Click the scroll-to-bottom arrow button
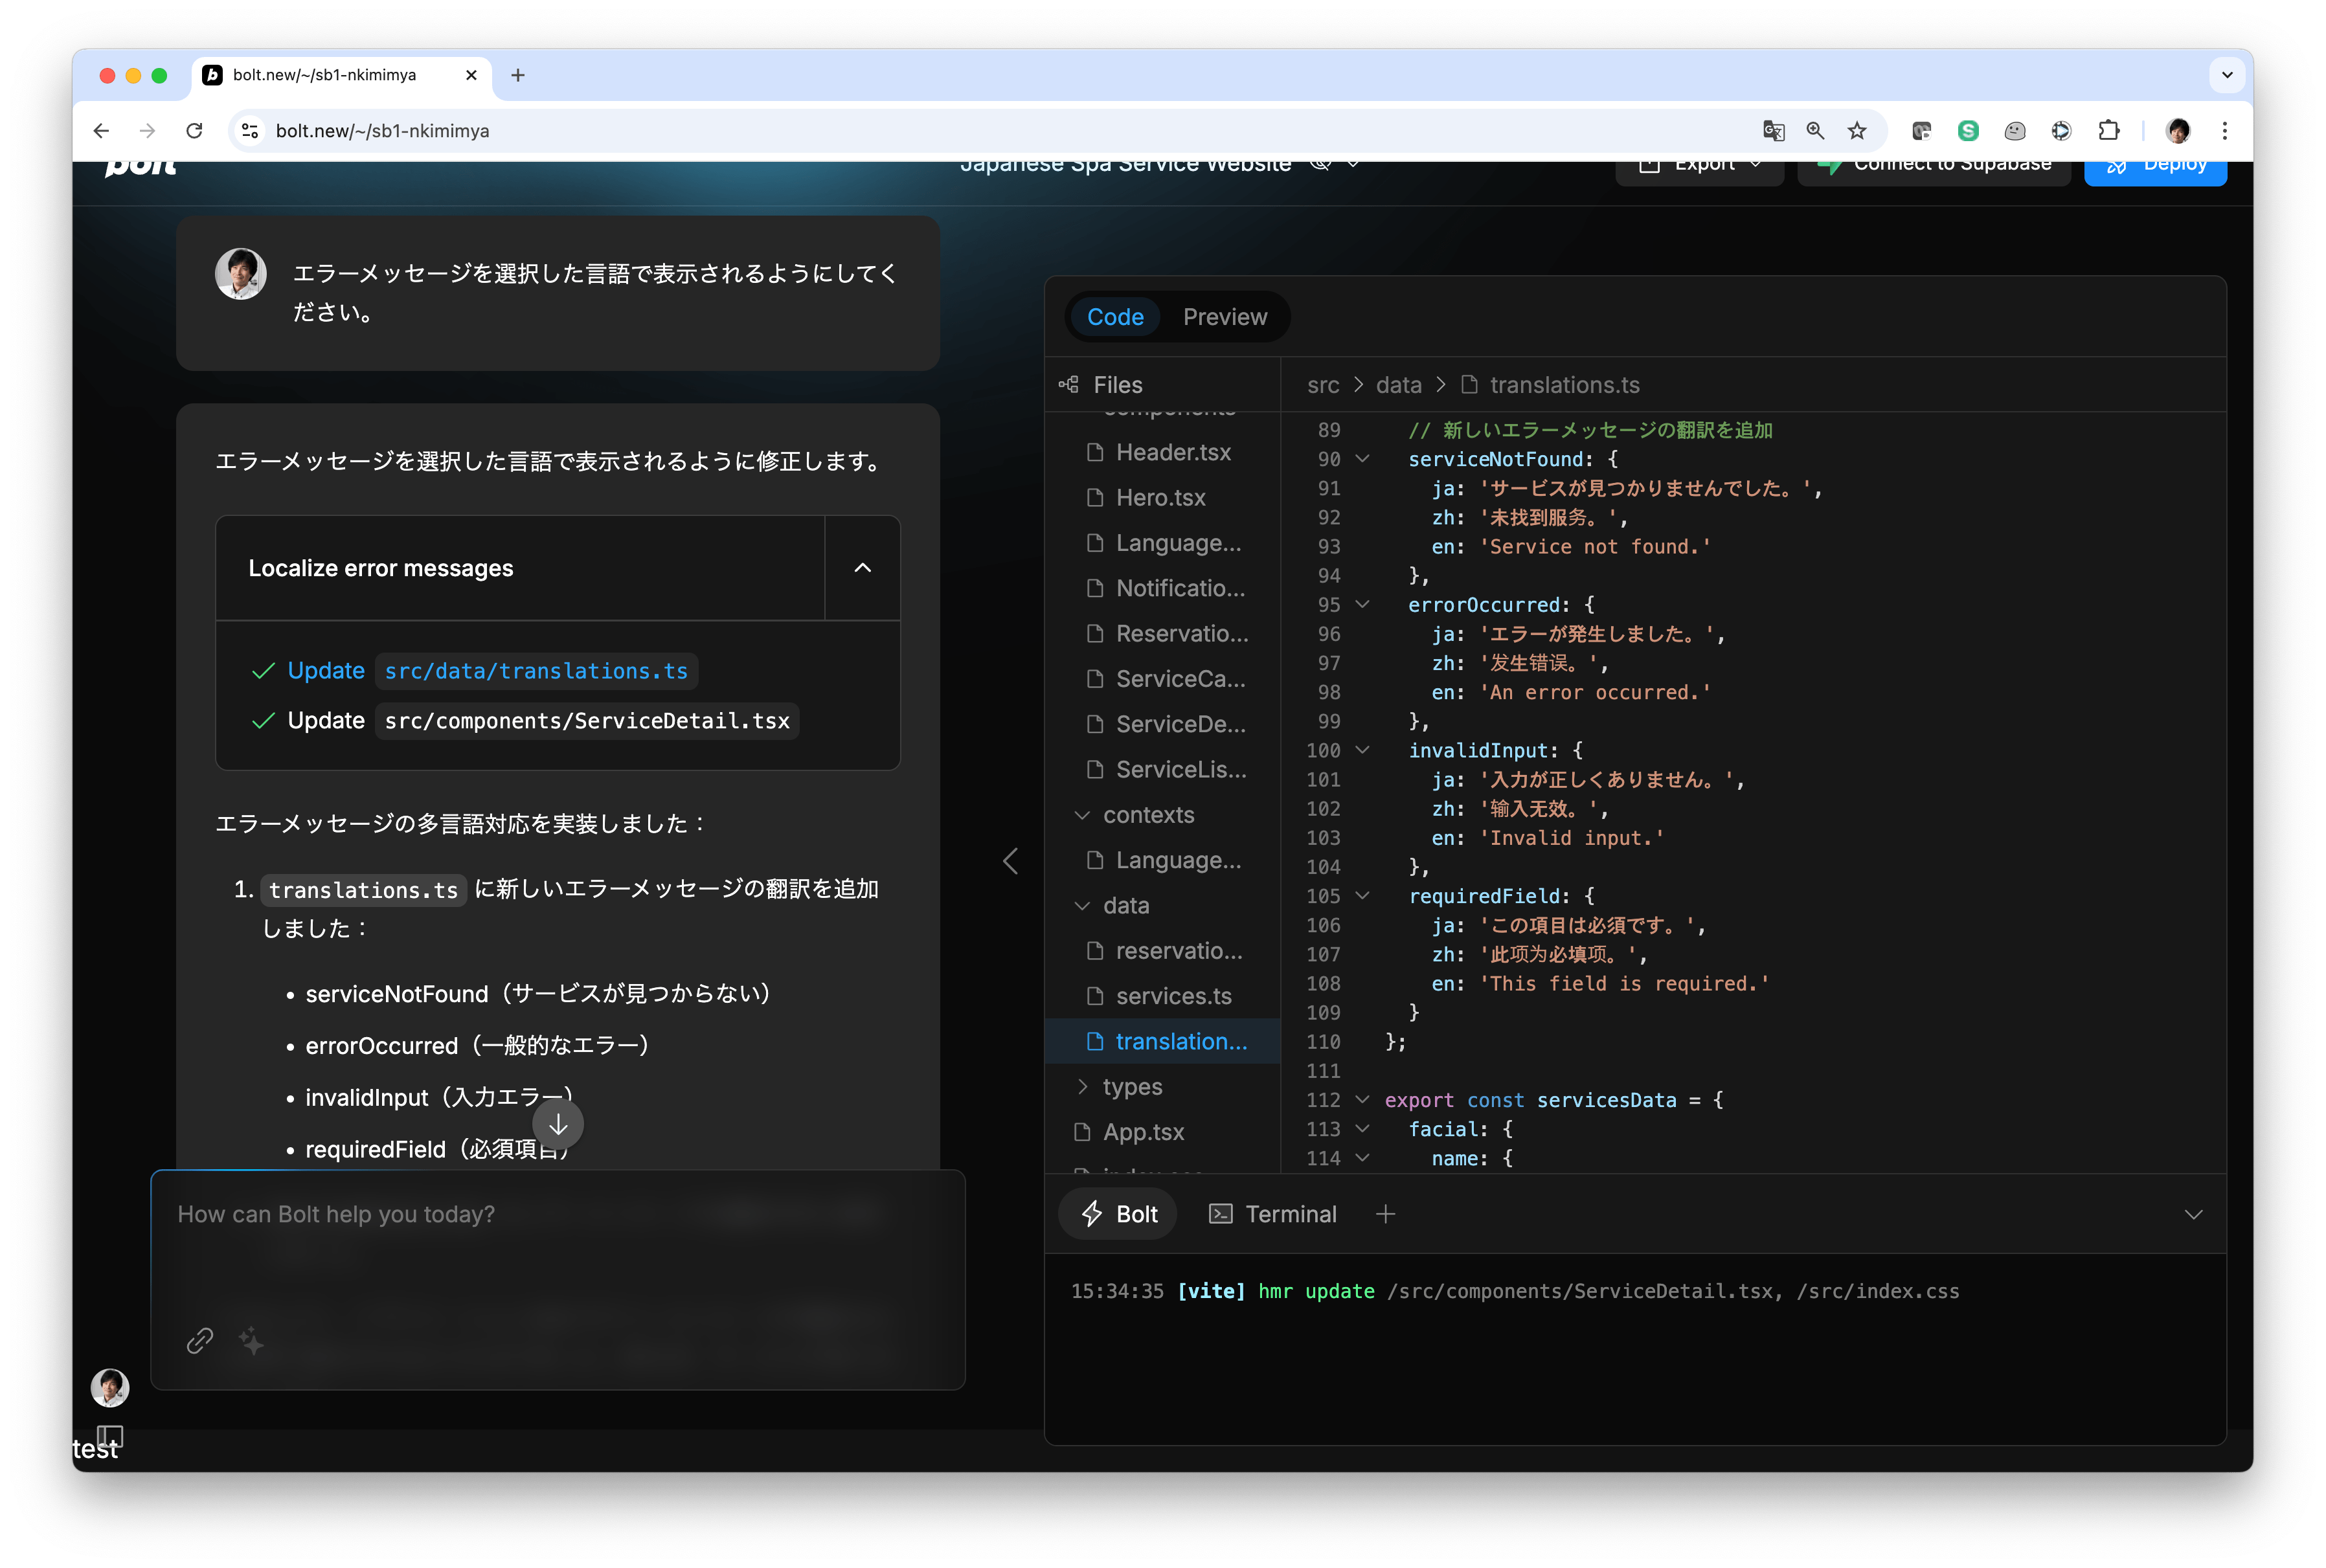2326x1568 pixels. (558, 1125)
